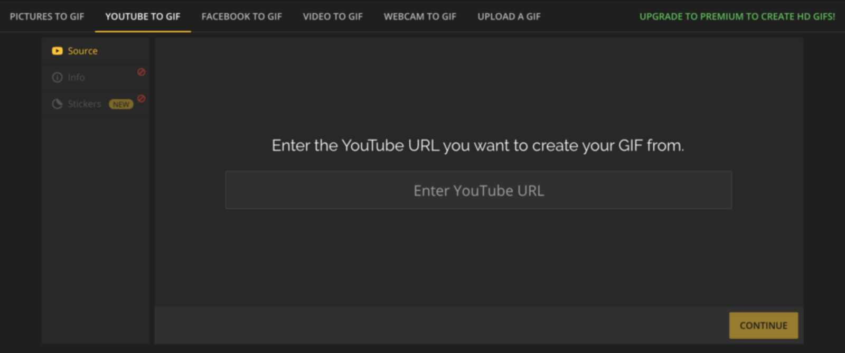This screenshot has width=845, height=353.
Task: Focus the Enter YouTube URL field
Action: (x=478, y=190)
